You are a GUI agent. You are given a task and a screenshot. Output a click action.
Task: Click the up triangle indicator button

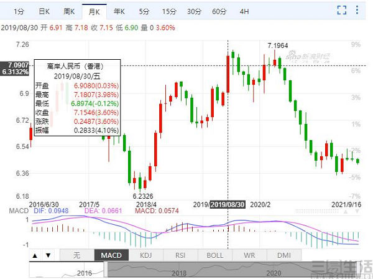tap(35, 256)
